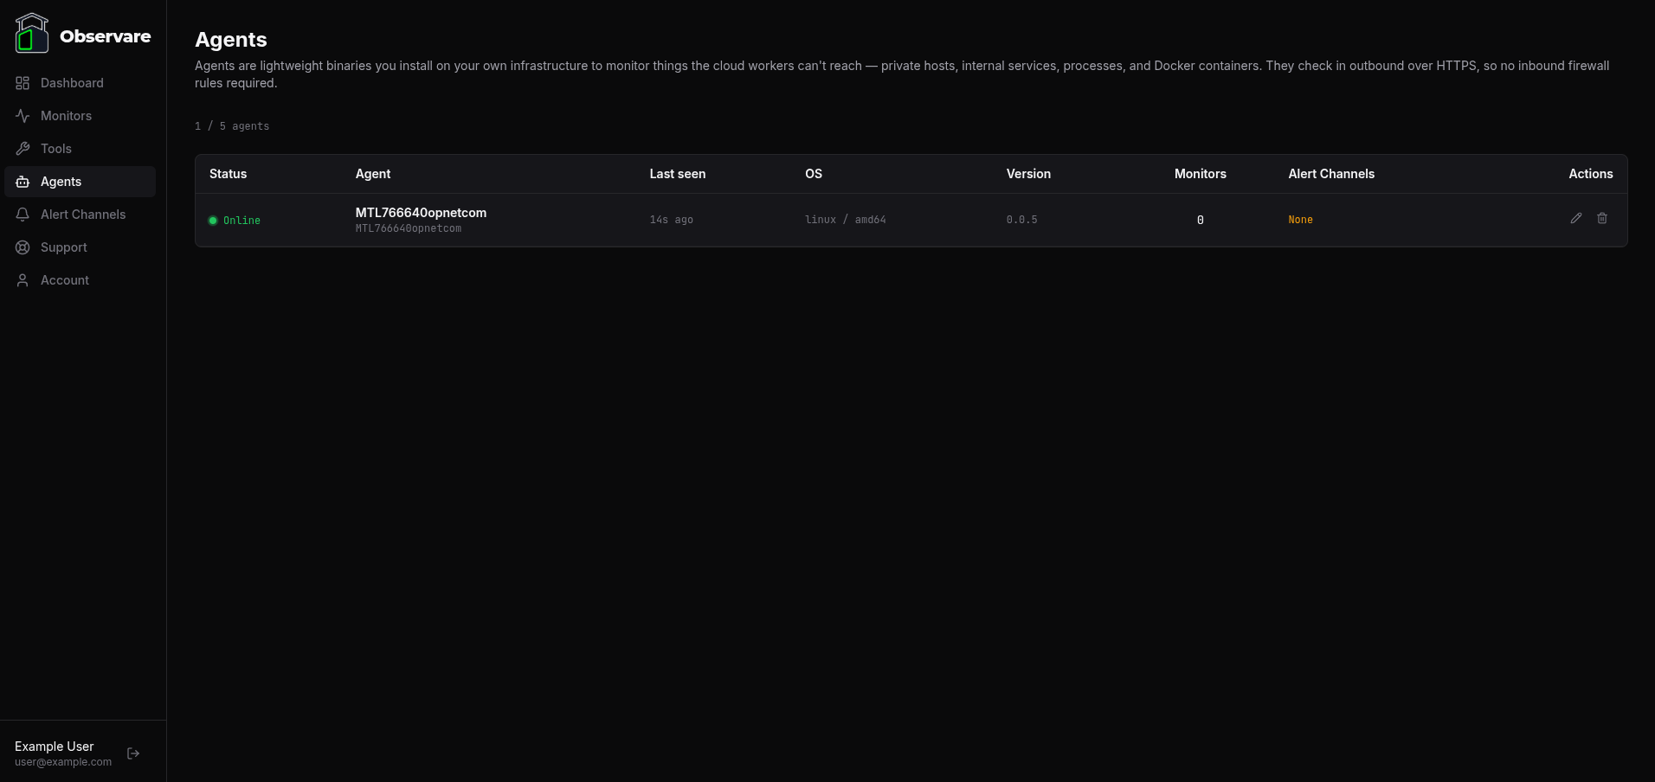Image resolution: width=1655 pixels, height=782 pixels.
Task: Open Support using its lifebuoy icon
Action: 23,247
